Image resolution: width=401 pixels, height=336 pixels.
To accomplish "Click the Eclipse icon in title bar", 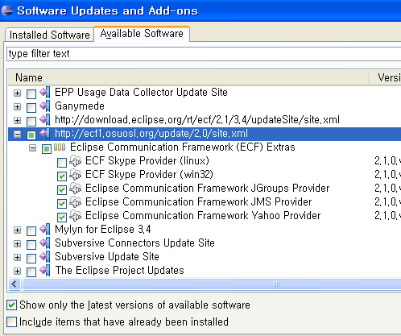I will click(x=7, y=10).
